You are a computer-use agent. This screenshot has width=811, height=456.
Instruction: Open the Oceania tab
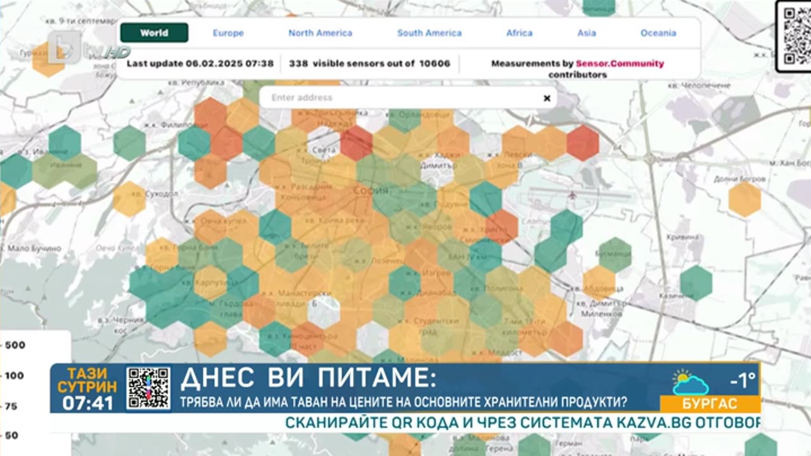coord(658,33)
